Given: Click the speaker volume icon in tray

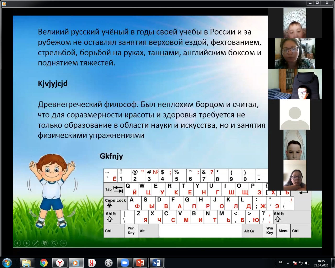Looking at the screenshot, I should [x=307, y=263].
